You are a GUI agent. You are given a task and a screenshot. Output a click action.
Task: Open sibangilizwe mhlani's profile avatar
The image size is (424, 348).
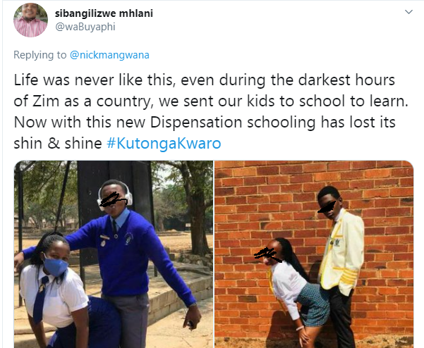(x=30, y=20)
